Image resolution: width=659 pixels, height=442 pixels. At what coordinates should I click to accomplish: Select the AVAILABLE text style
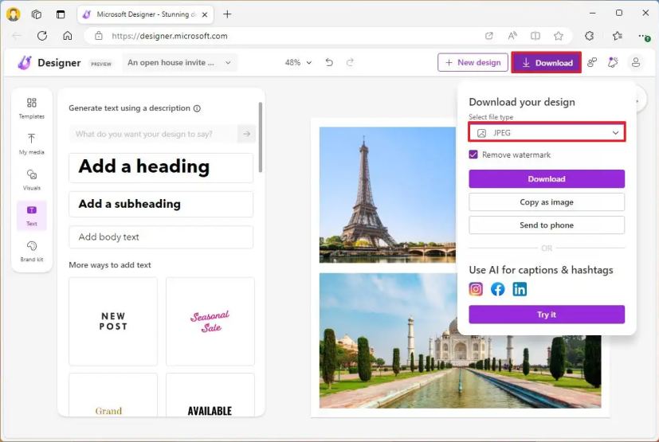point(210,395)
